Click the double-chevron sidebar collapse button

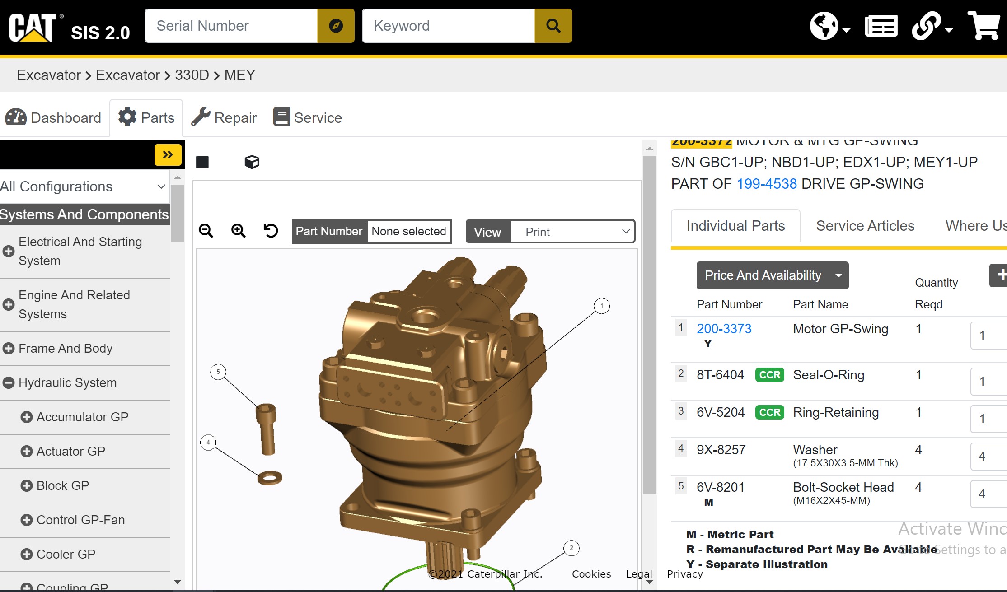click(x=168, y=155)
